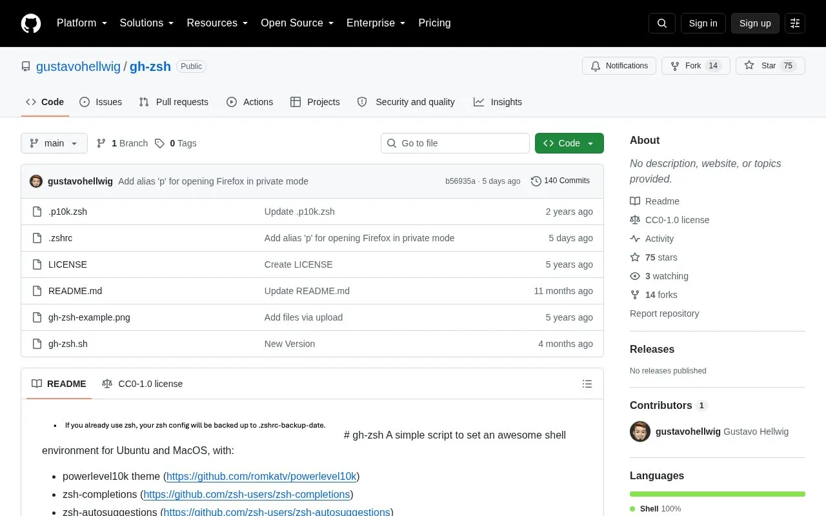Expand the Platform menu

[82, 23]
